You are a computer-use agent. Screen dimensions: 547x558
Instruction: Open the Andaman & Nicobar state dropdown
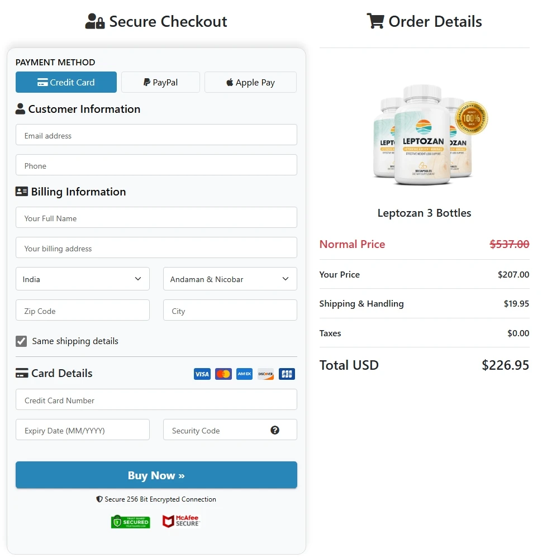230,279
